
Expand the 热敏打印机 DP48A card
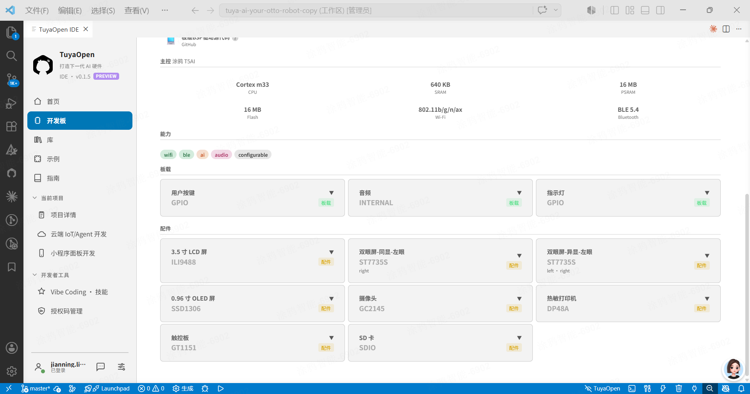pos(707,299)
